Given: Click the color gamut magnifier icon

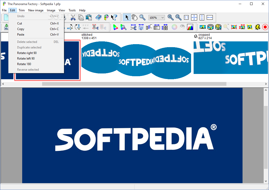Looking at the screenshot, I should click(123, 27).
